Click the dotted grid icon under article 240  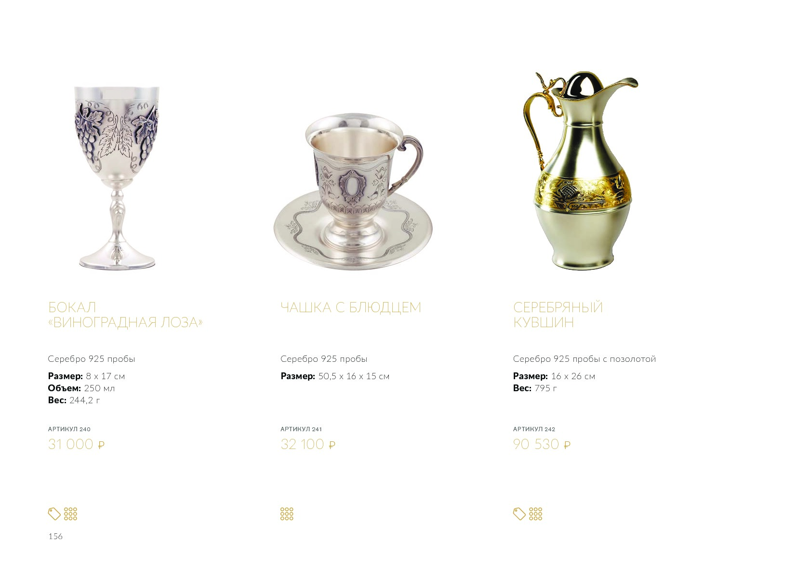tap(70, 514)
